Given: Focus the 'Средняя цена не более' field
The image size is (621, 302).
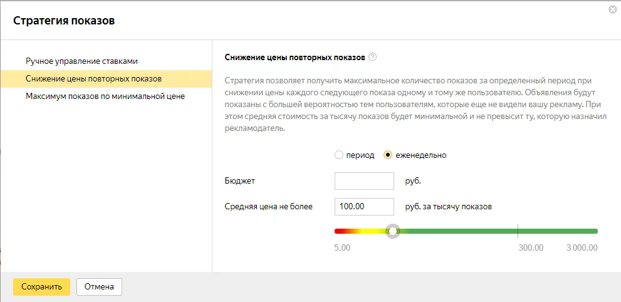Looking at the screenshot, I should (364, 207).
